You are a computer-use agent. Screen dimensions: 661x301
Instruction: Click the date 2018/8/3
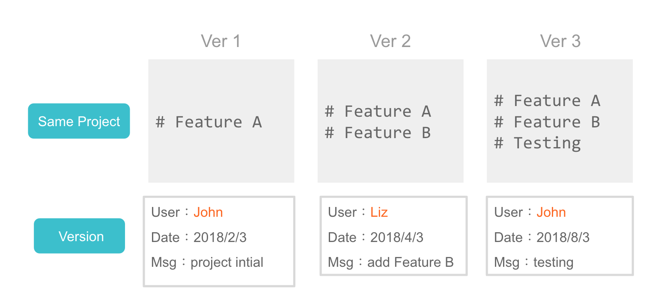click(563, 237)
